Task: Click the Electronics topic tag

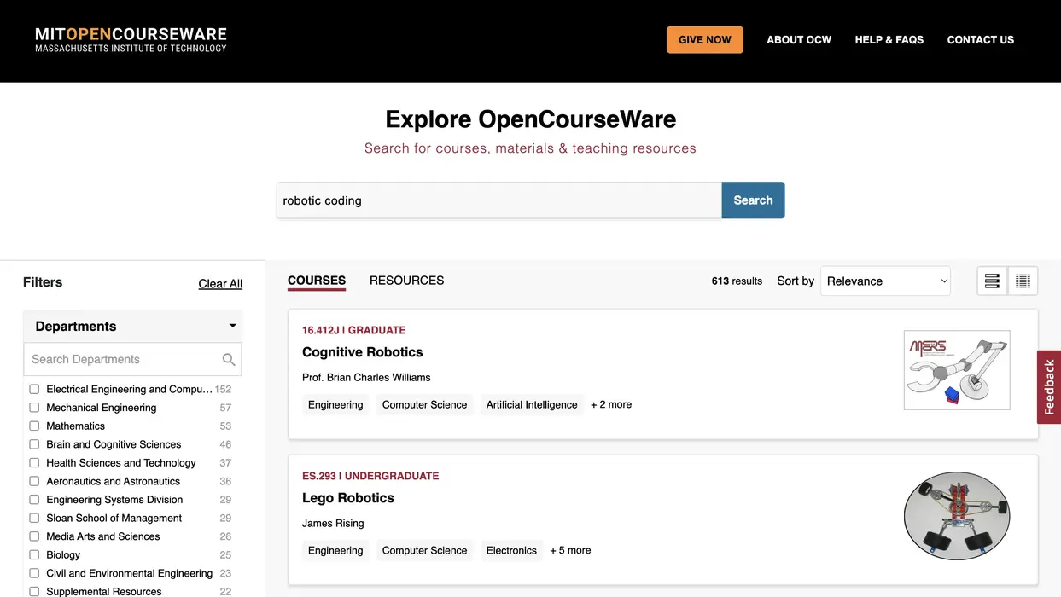Action: coord(511,551)
